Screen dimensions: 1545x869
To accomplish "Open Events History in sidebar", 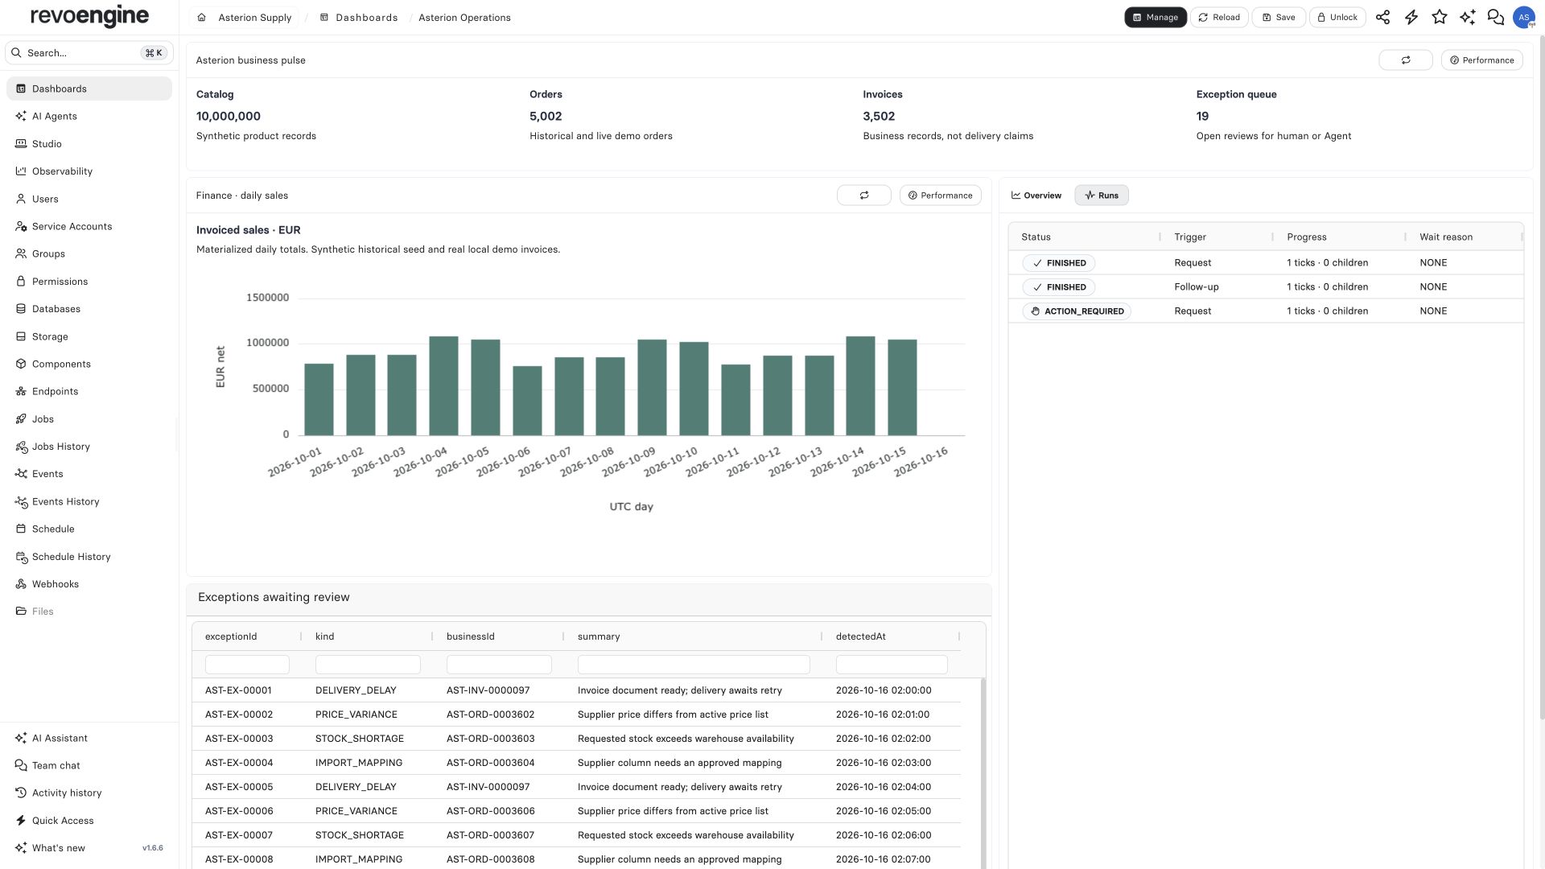I will pos(89,501).
